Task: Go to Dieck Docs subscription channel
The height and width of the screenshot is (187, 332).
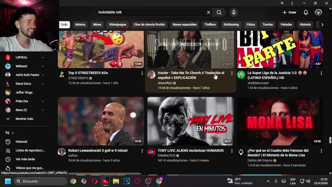Action: [25, 84]
